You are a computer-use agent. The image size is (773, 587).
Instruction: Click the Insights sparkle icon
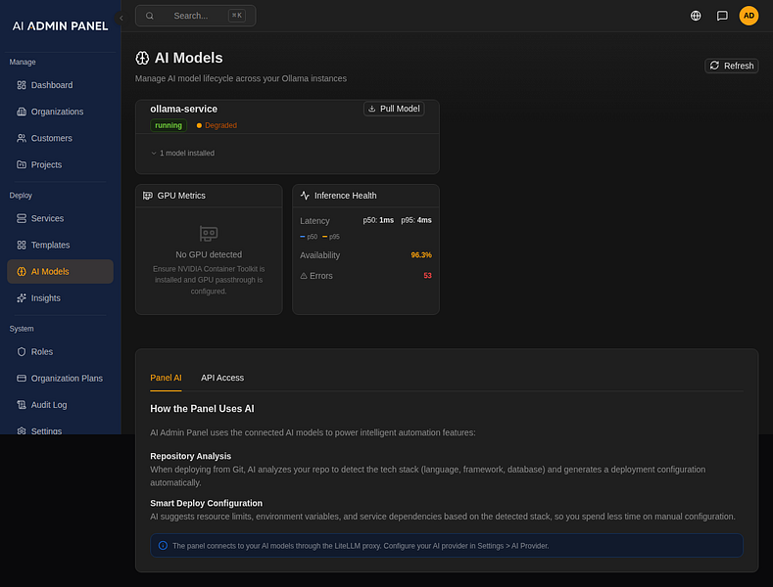[22, 298]
